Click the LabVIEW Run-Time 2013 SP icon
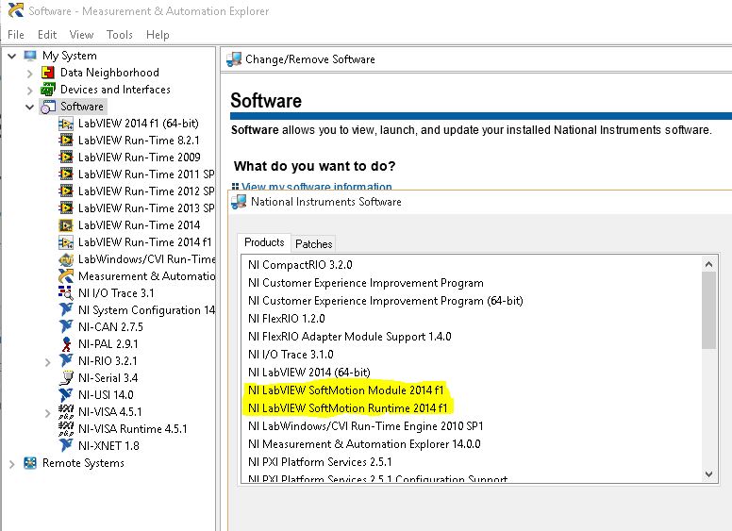Screen dimensions: 732x531 tap(66, 208)
